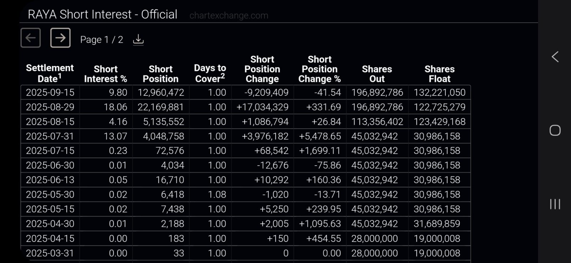Download the short interest data

click(138, 40)
